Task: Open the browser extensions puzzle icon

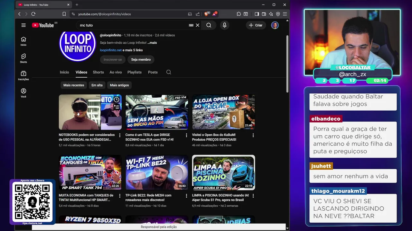Action: (x=239, y=14)
